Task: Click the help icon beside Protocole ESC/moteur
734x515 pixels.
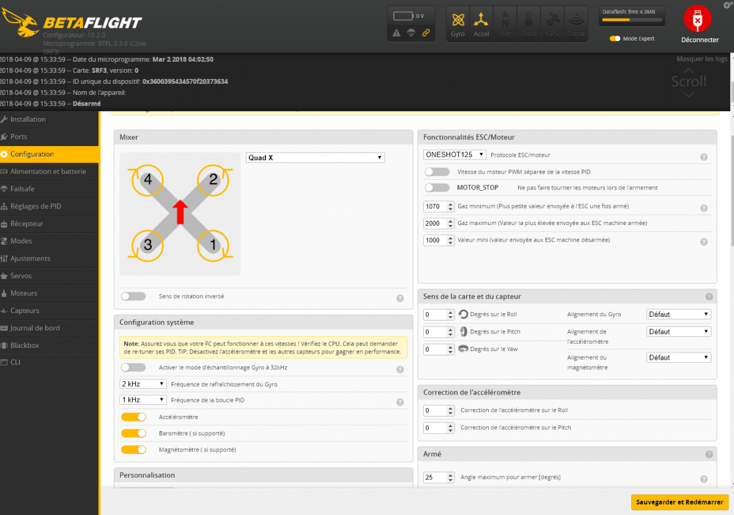Action: [x=704, y=157]
